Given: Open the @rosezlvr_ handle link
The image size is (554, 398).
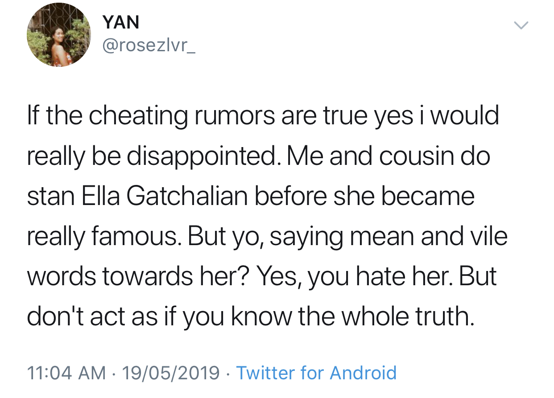Looking at the screenshot, I should (149, 46).
